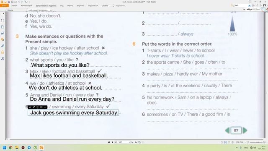This screenshot has width=268, height=151.
Task: Open the 236.70% zoom level dropdown
Action: (x=246, y=142)
